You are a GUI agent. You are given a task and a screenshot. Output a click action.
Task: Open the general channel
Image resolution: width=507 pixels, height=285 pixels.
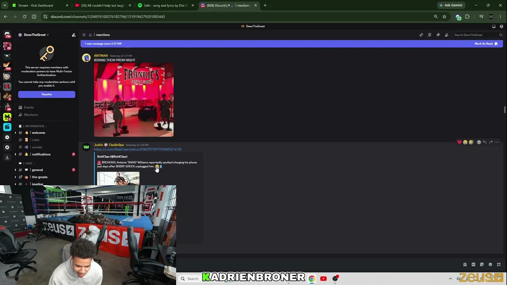[x=47, y=170]
